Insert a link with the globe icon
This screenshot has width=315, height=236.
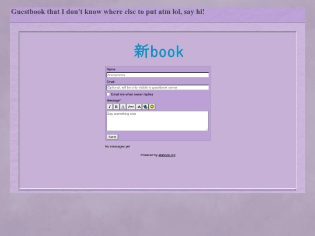pos(145,107)
